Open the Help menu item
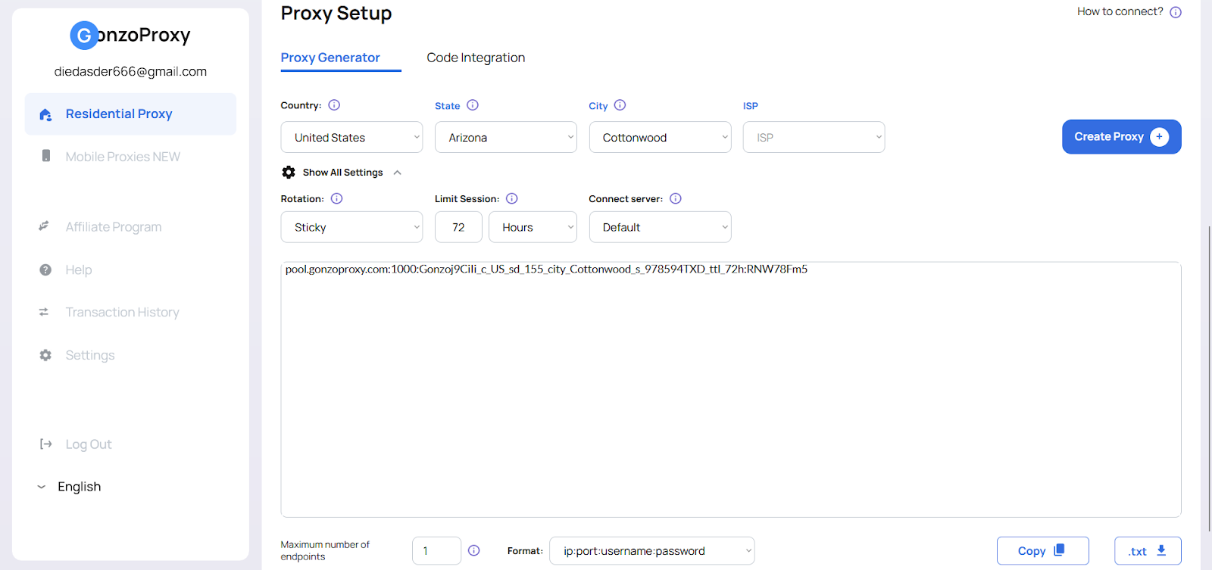Screen dimensions: 1212x570 point(79,269)
